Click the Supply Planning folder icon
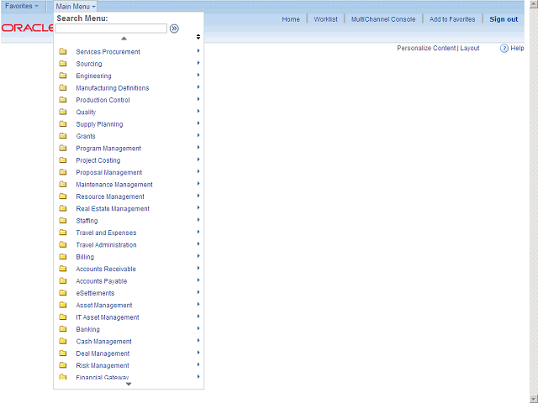Image resolution: width=538 pixels, height=403 pixels. click(63, 123)
